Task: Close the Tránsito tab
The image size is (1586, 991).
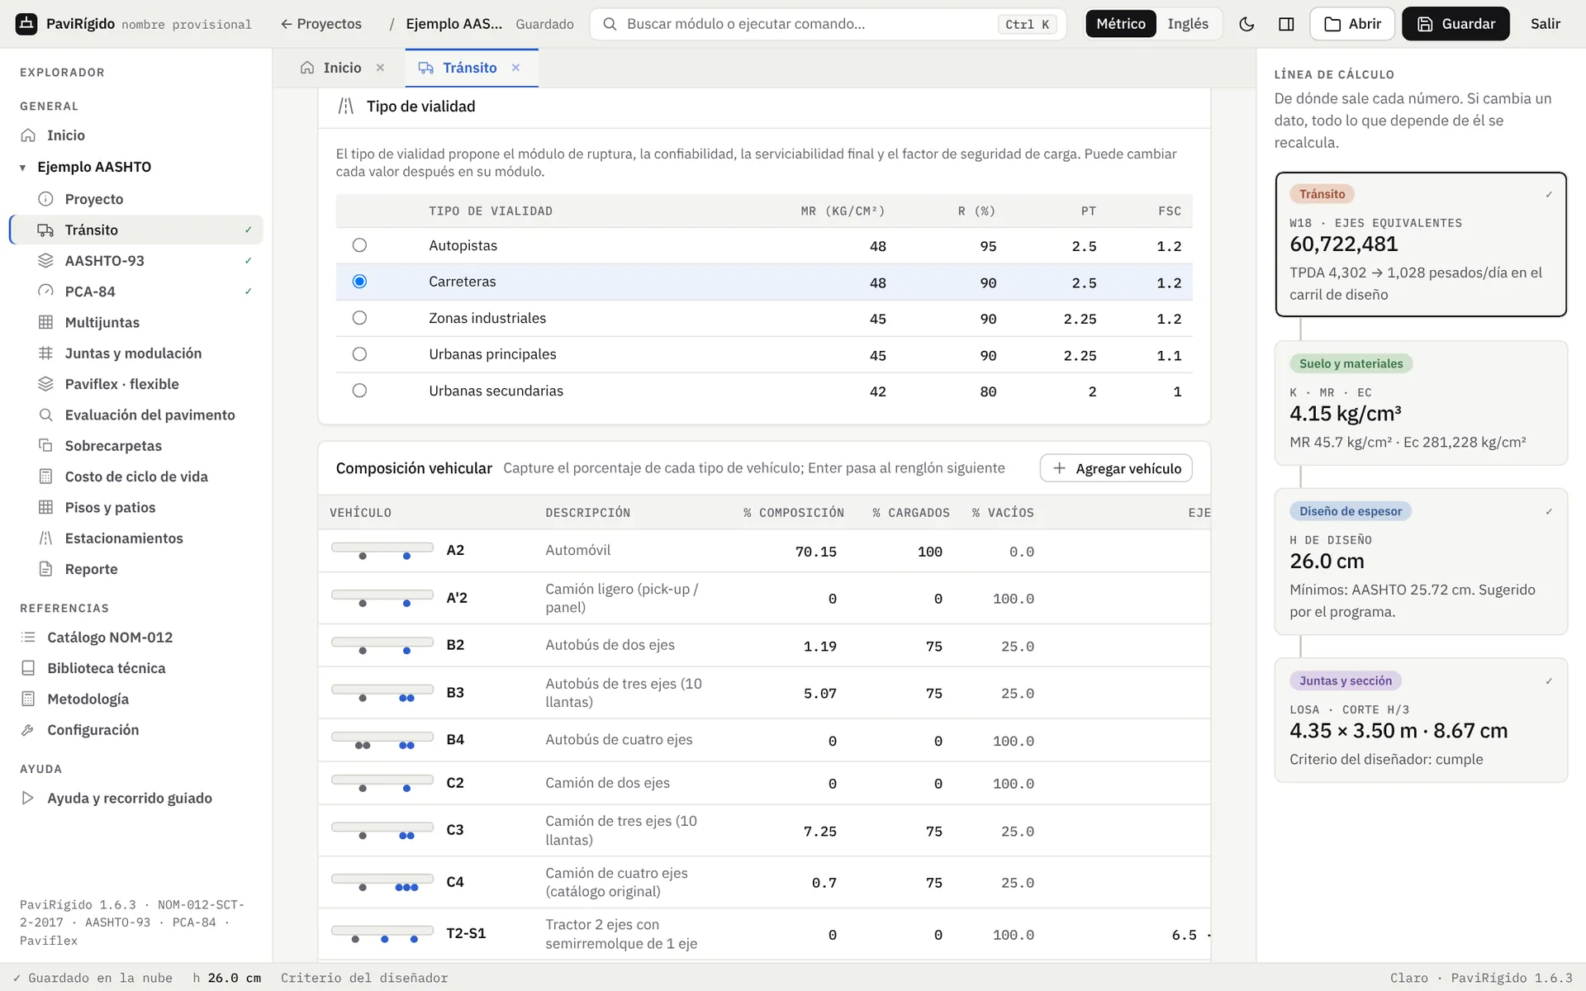Action: point(515,68)
